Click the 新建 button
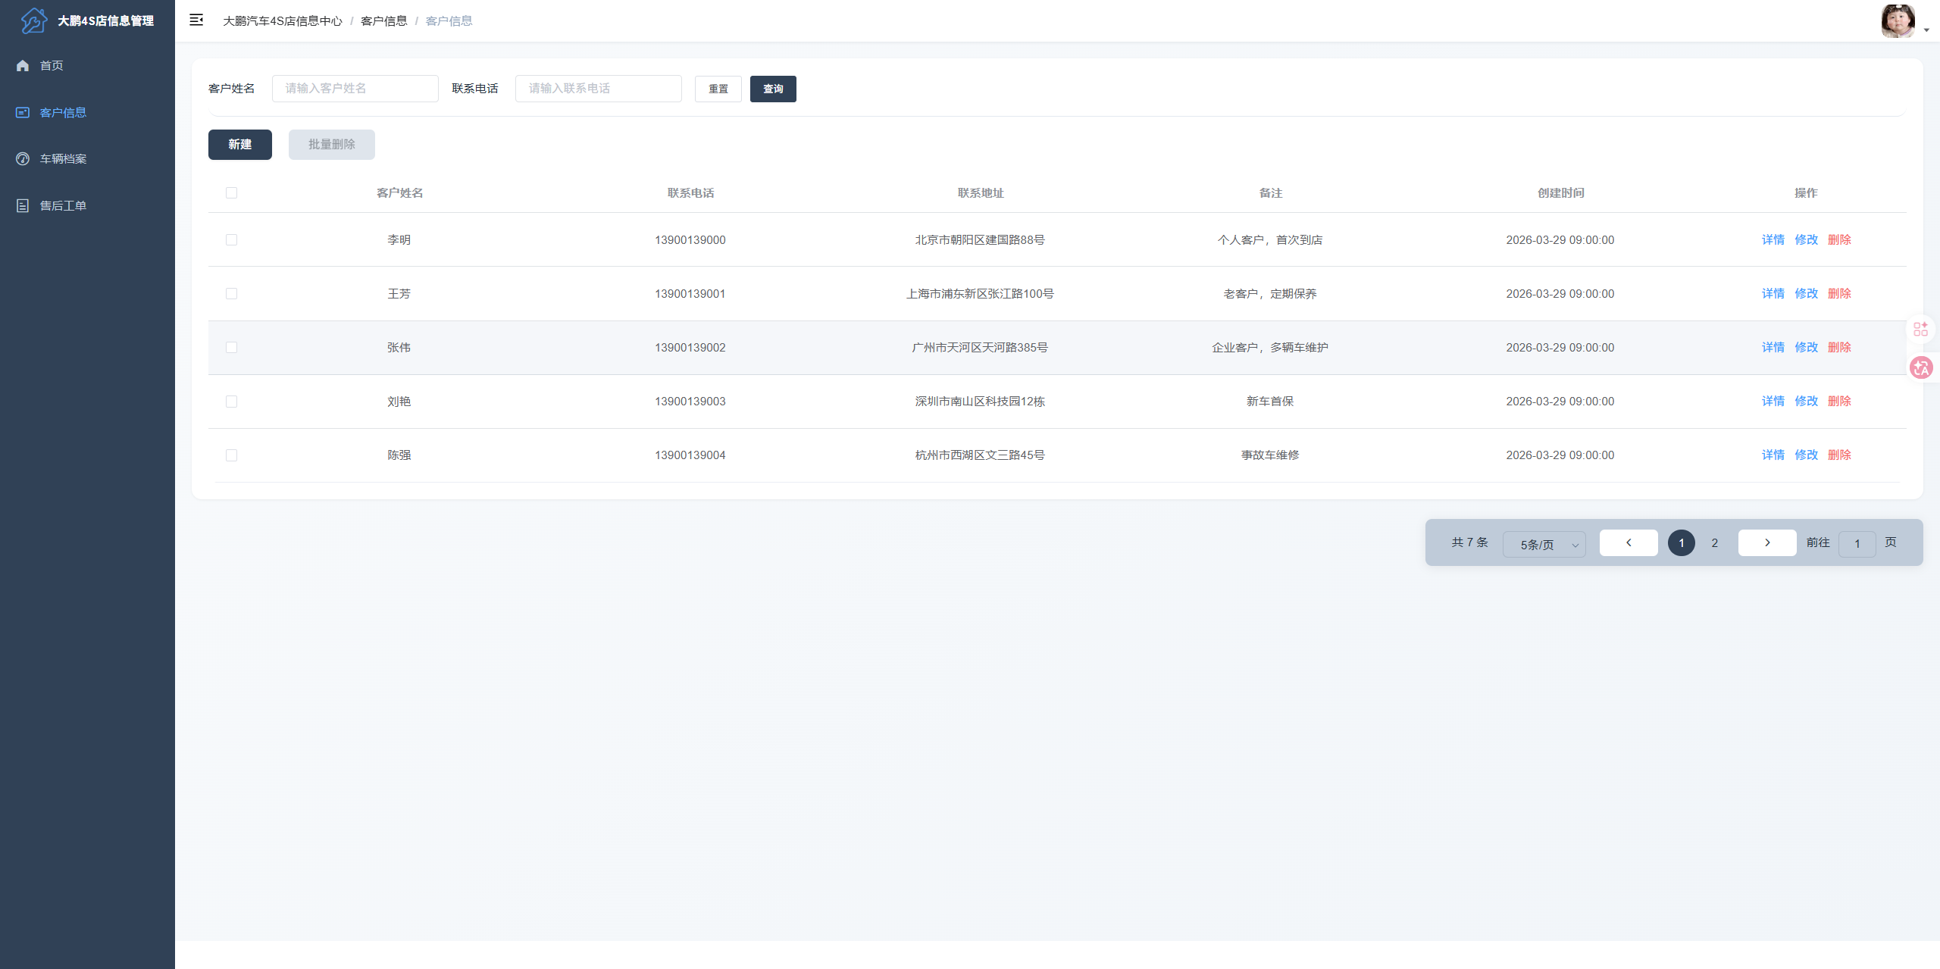The height and width of the screenshot is (969, 1940). pyautogui.click(x=240, y=145)
